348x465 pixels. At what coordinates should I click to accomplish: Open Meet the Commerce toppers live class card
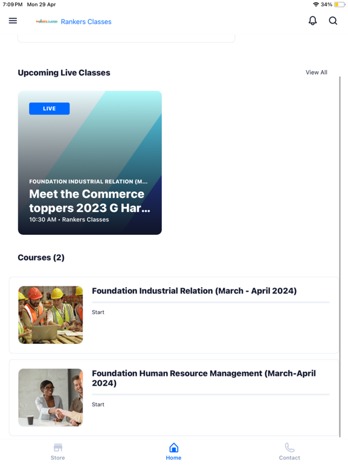[89, 163]
